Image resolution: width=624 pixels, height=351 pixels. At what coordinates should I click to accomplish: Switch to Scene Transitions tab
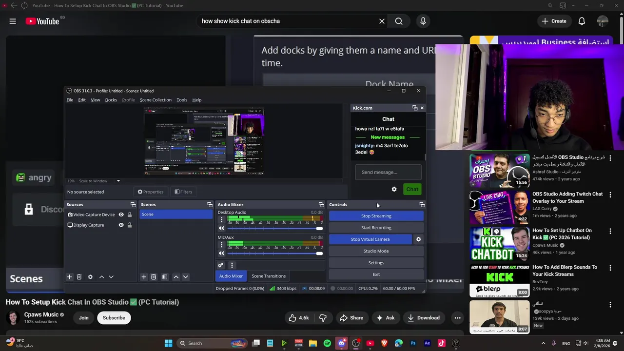(269, 276)
